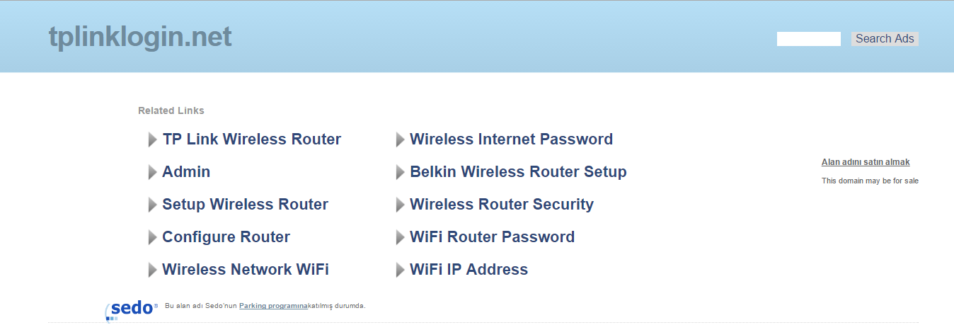Image resolution: width=954 pixels, height=325 pixels.
Task: Click the arrow icon next to WiFi IP Address
Action: 400,270
